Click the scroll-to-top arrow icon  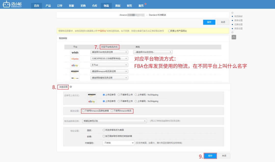tap(234, 37)
